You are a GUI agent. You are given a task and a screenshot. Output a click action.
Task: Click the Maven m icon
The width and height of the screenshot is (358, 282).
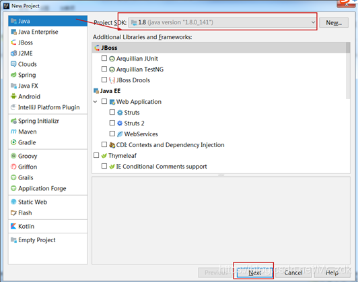pyautogui.click(x=13, y=132)
